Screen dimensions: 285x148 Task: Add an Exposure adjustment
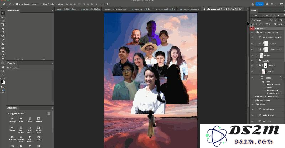(x=38, y=120)
